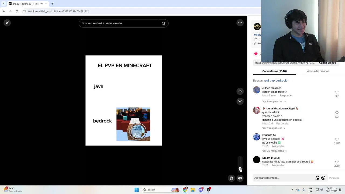Open Dream 1.10.1Eq's black avatar
This screenshot has height=194, width=345.
(257, 160)
